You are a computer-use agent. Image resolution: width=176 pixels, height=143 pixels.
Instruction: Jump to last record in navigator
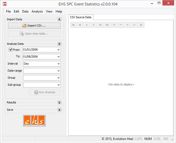(x=107, y=25)
